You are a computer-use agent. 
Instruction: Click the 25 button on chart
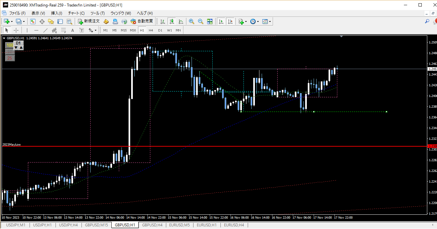[10, 58]
